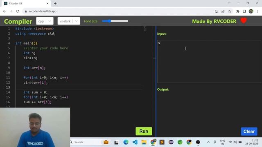262x147 pixels.
Task: Open the cpp language dropdown
Action: (45, 21)
